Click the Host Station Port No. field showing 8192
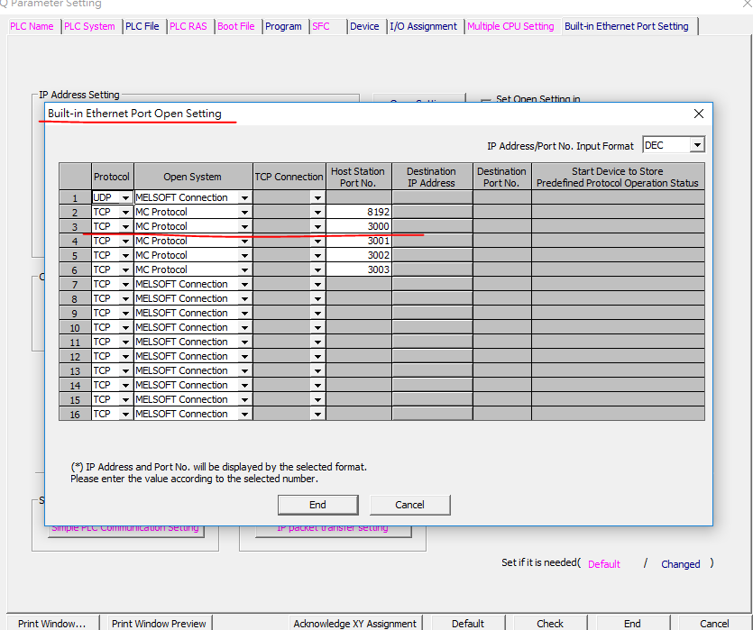Image resolution: width=753 pixels, height=630 pixels. click(x=359, y=212)
